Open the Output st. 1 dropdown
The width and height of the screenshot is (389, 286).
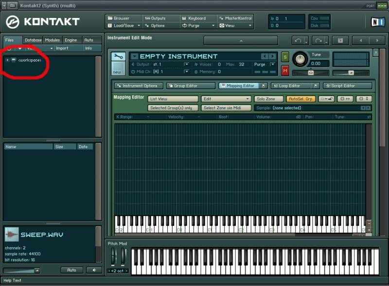(186, 65)
